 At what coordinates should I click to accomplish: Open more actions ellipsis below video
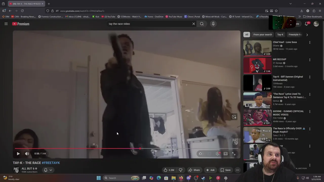237,170
